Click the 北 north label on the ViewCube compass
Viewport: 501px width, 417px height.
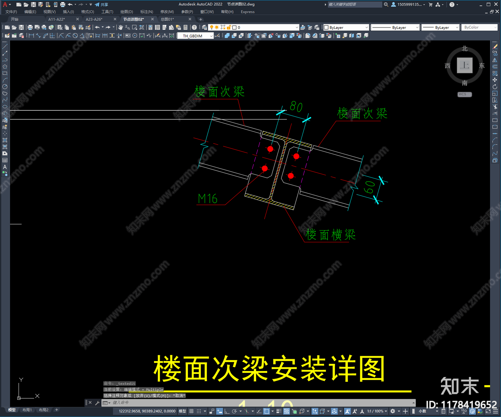click(465, 48)
